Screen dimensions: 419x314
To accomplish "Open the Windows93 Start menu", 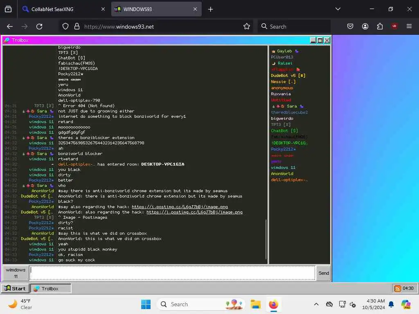I will (x=15, y=288).
